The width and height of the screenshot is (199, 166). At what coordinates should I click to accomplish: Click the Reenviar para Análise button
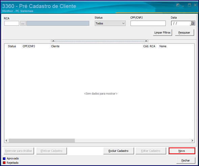(x=19, y=151)
